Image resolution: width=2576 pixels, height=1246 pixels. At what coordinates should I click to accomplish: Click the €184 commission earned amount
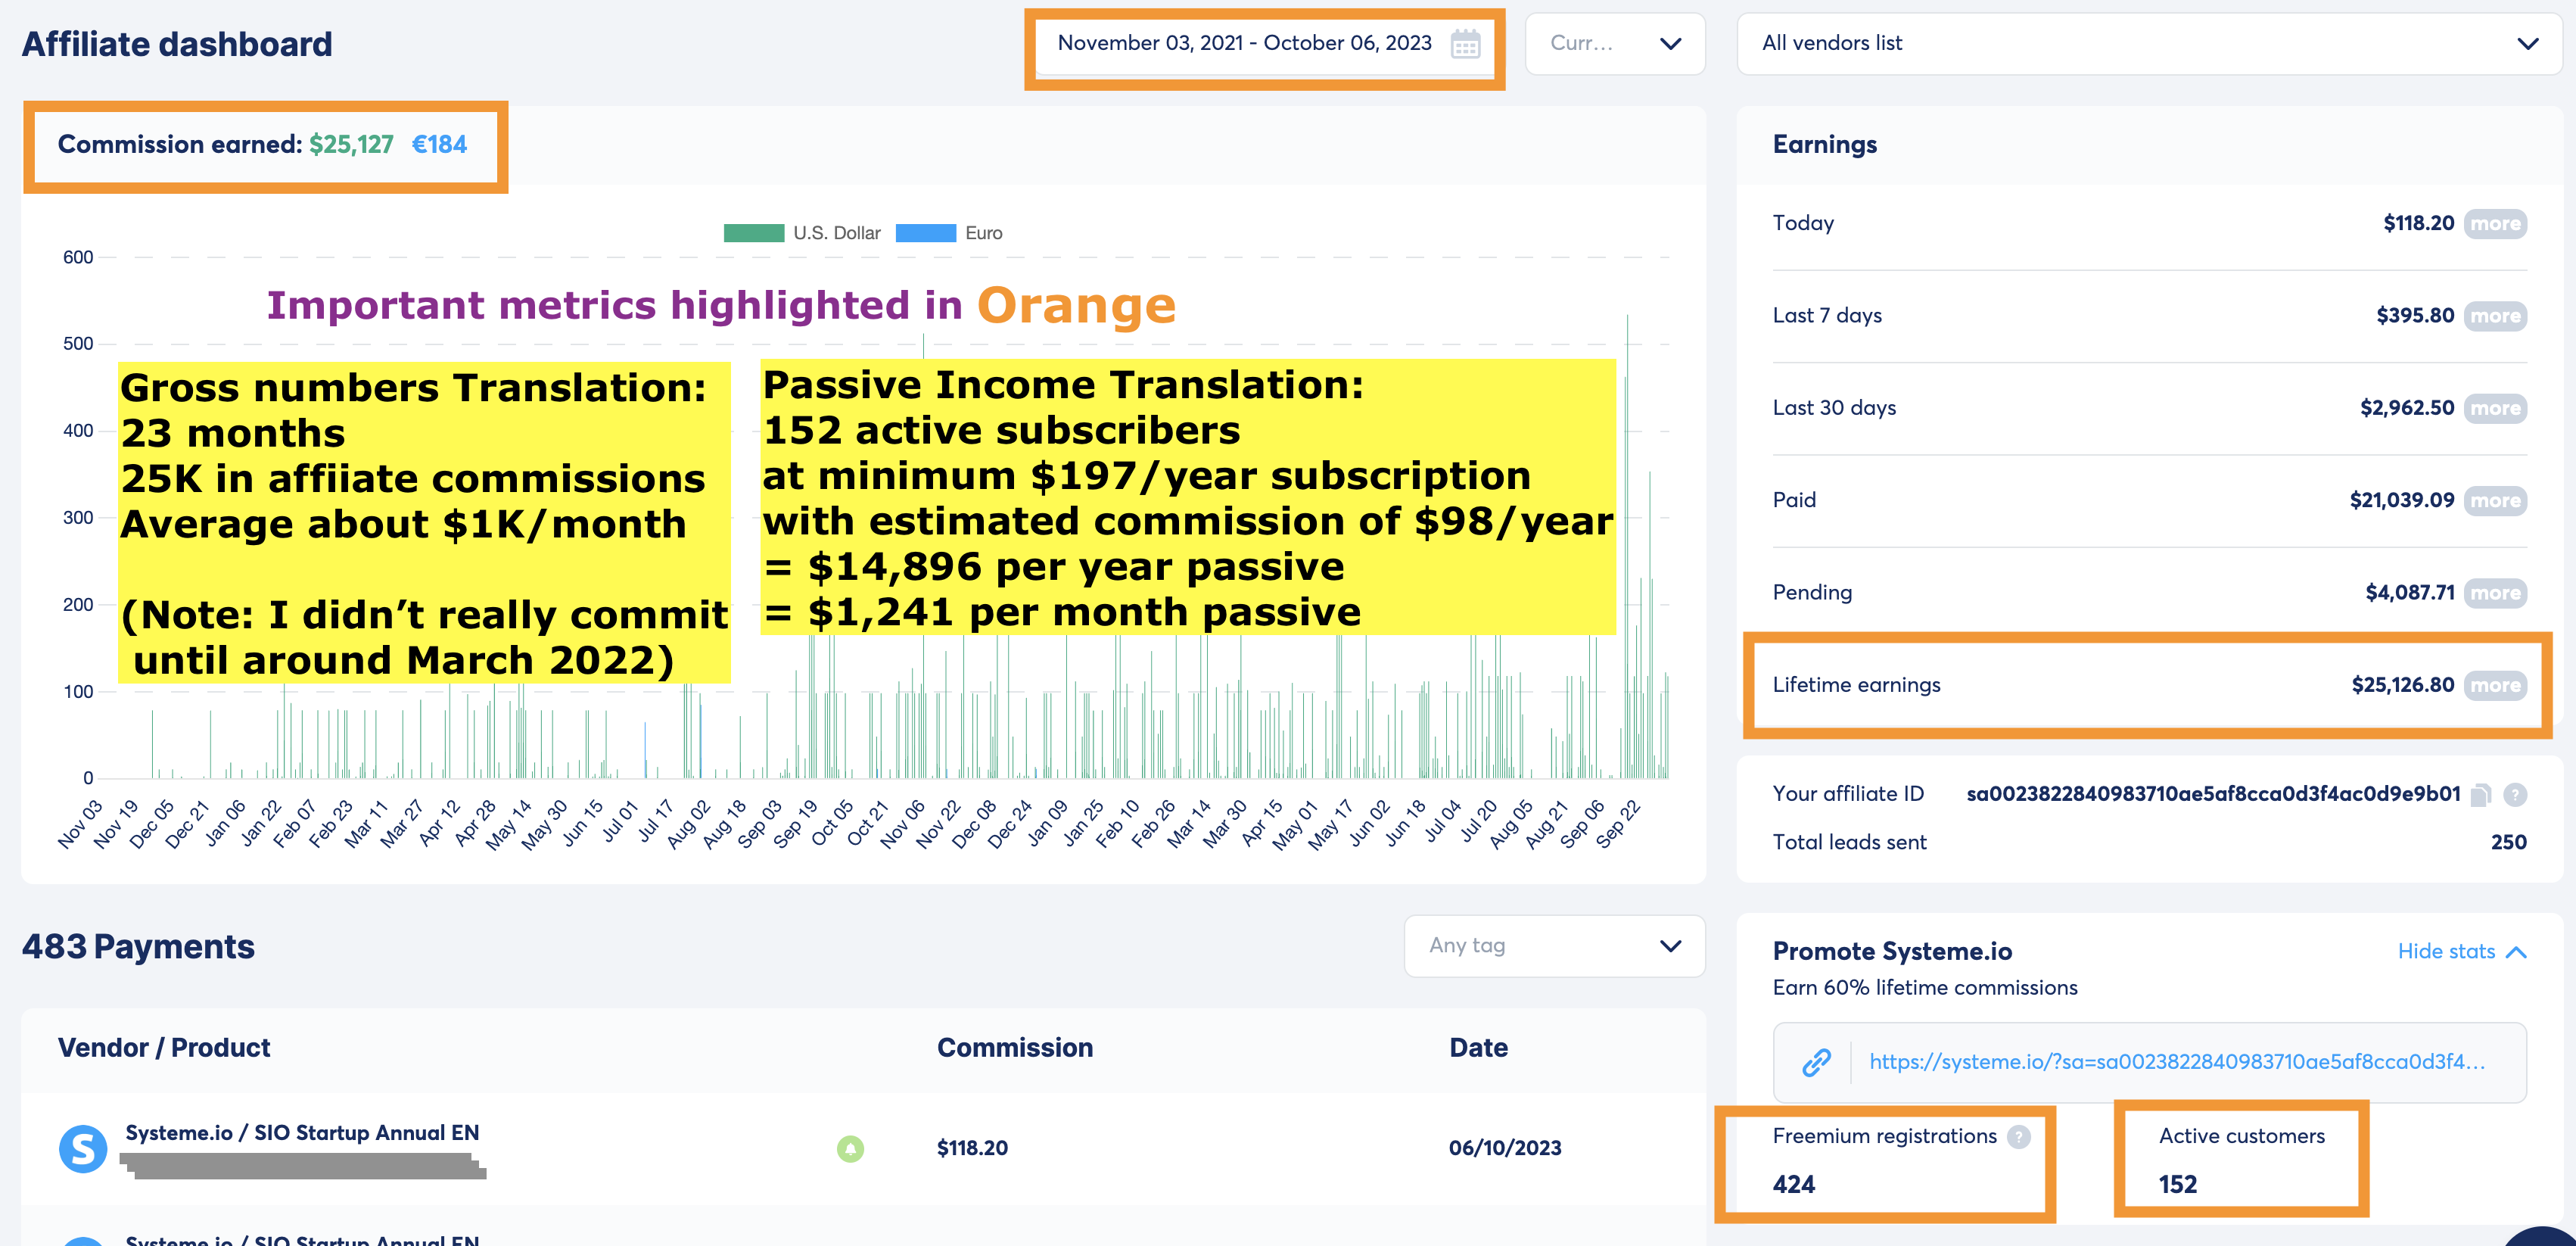click(x=439, y=145)
